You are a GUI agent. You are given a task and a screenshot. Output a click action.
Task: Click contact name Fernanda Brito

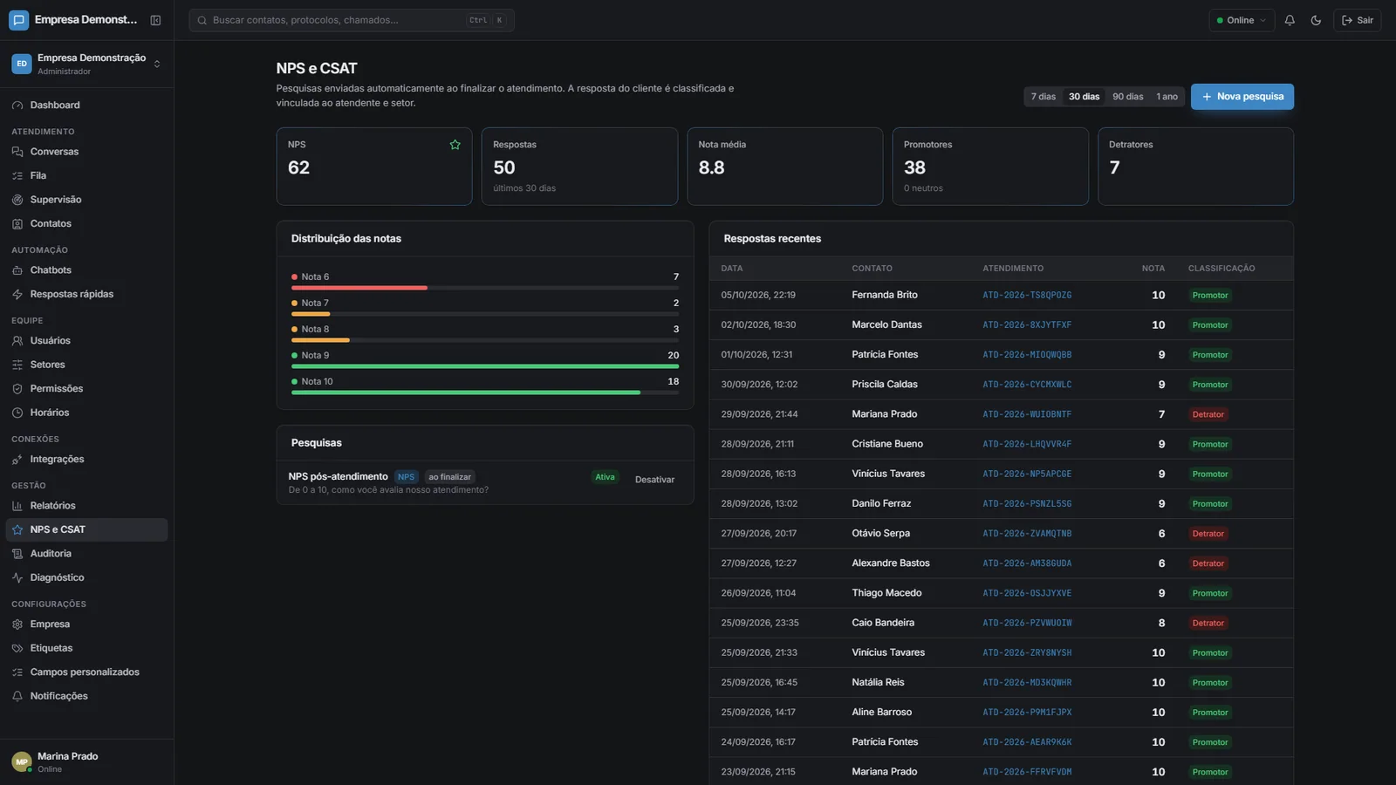tap(884, 295)
